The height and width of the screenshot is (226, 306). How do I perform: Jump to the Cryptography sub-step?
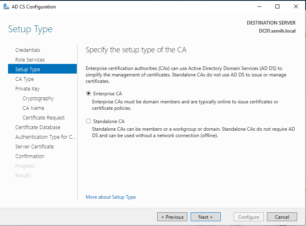click(x=38, y=99)
